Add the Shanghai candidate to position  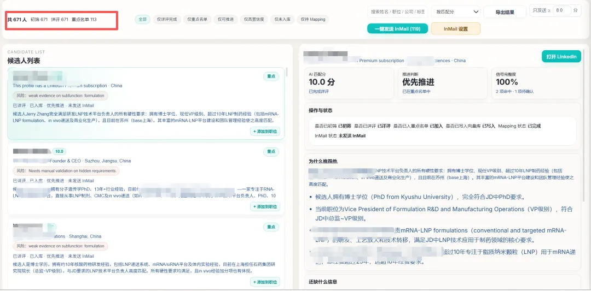click(265, 282)
